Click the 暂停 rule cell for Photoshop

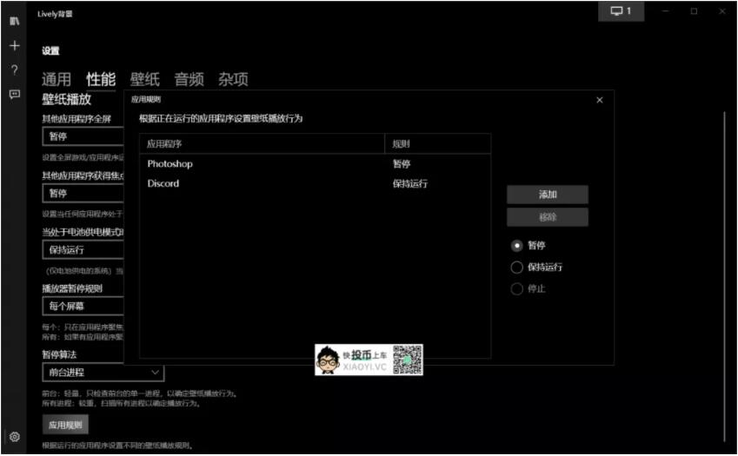[402, 164]
